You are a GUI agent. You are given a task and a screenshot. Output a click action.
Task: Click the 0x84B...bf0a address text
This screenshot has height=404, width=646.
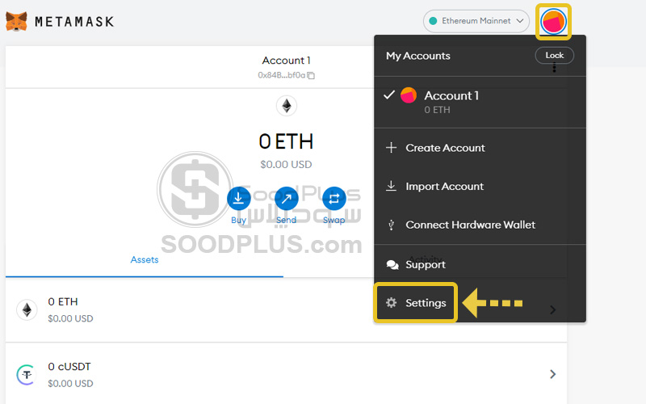click(x=282, y=75)
